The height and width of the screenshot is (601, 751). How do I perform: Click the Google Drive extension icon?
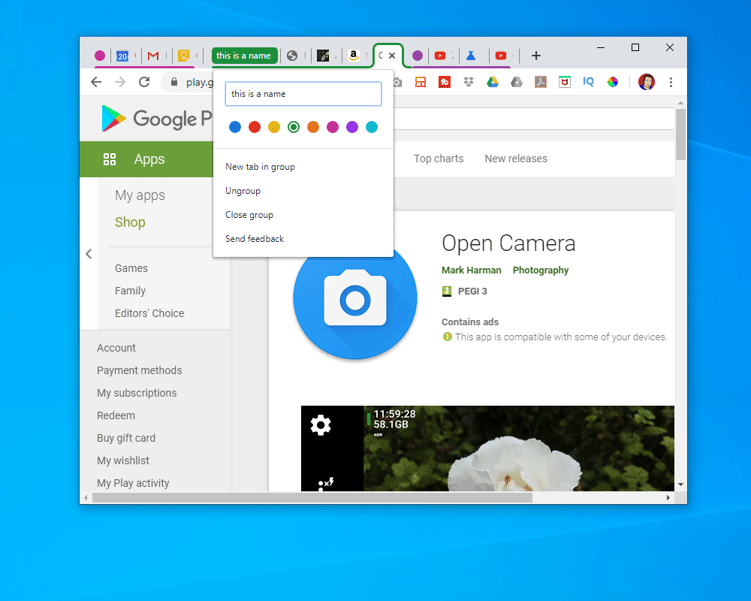coord(491,83)
